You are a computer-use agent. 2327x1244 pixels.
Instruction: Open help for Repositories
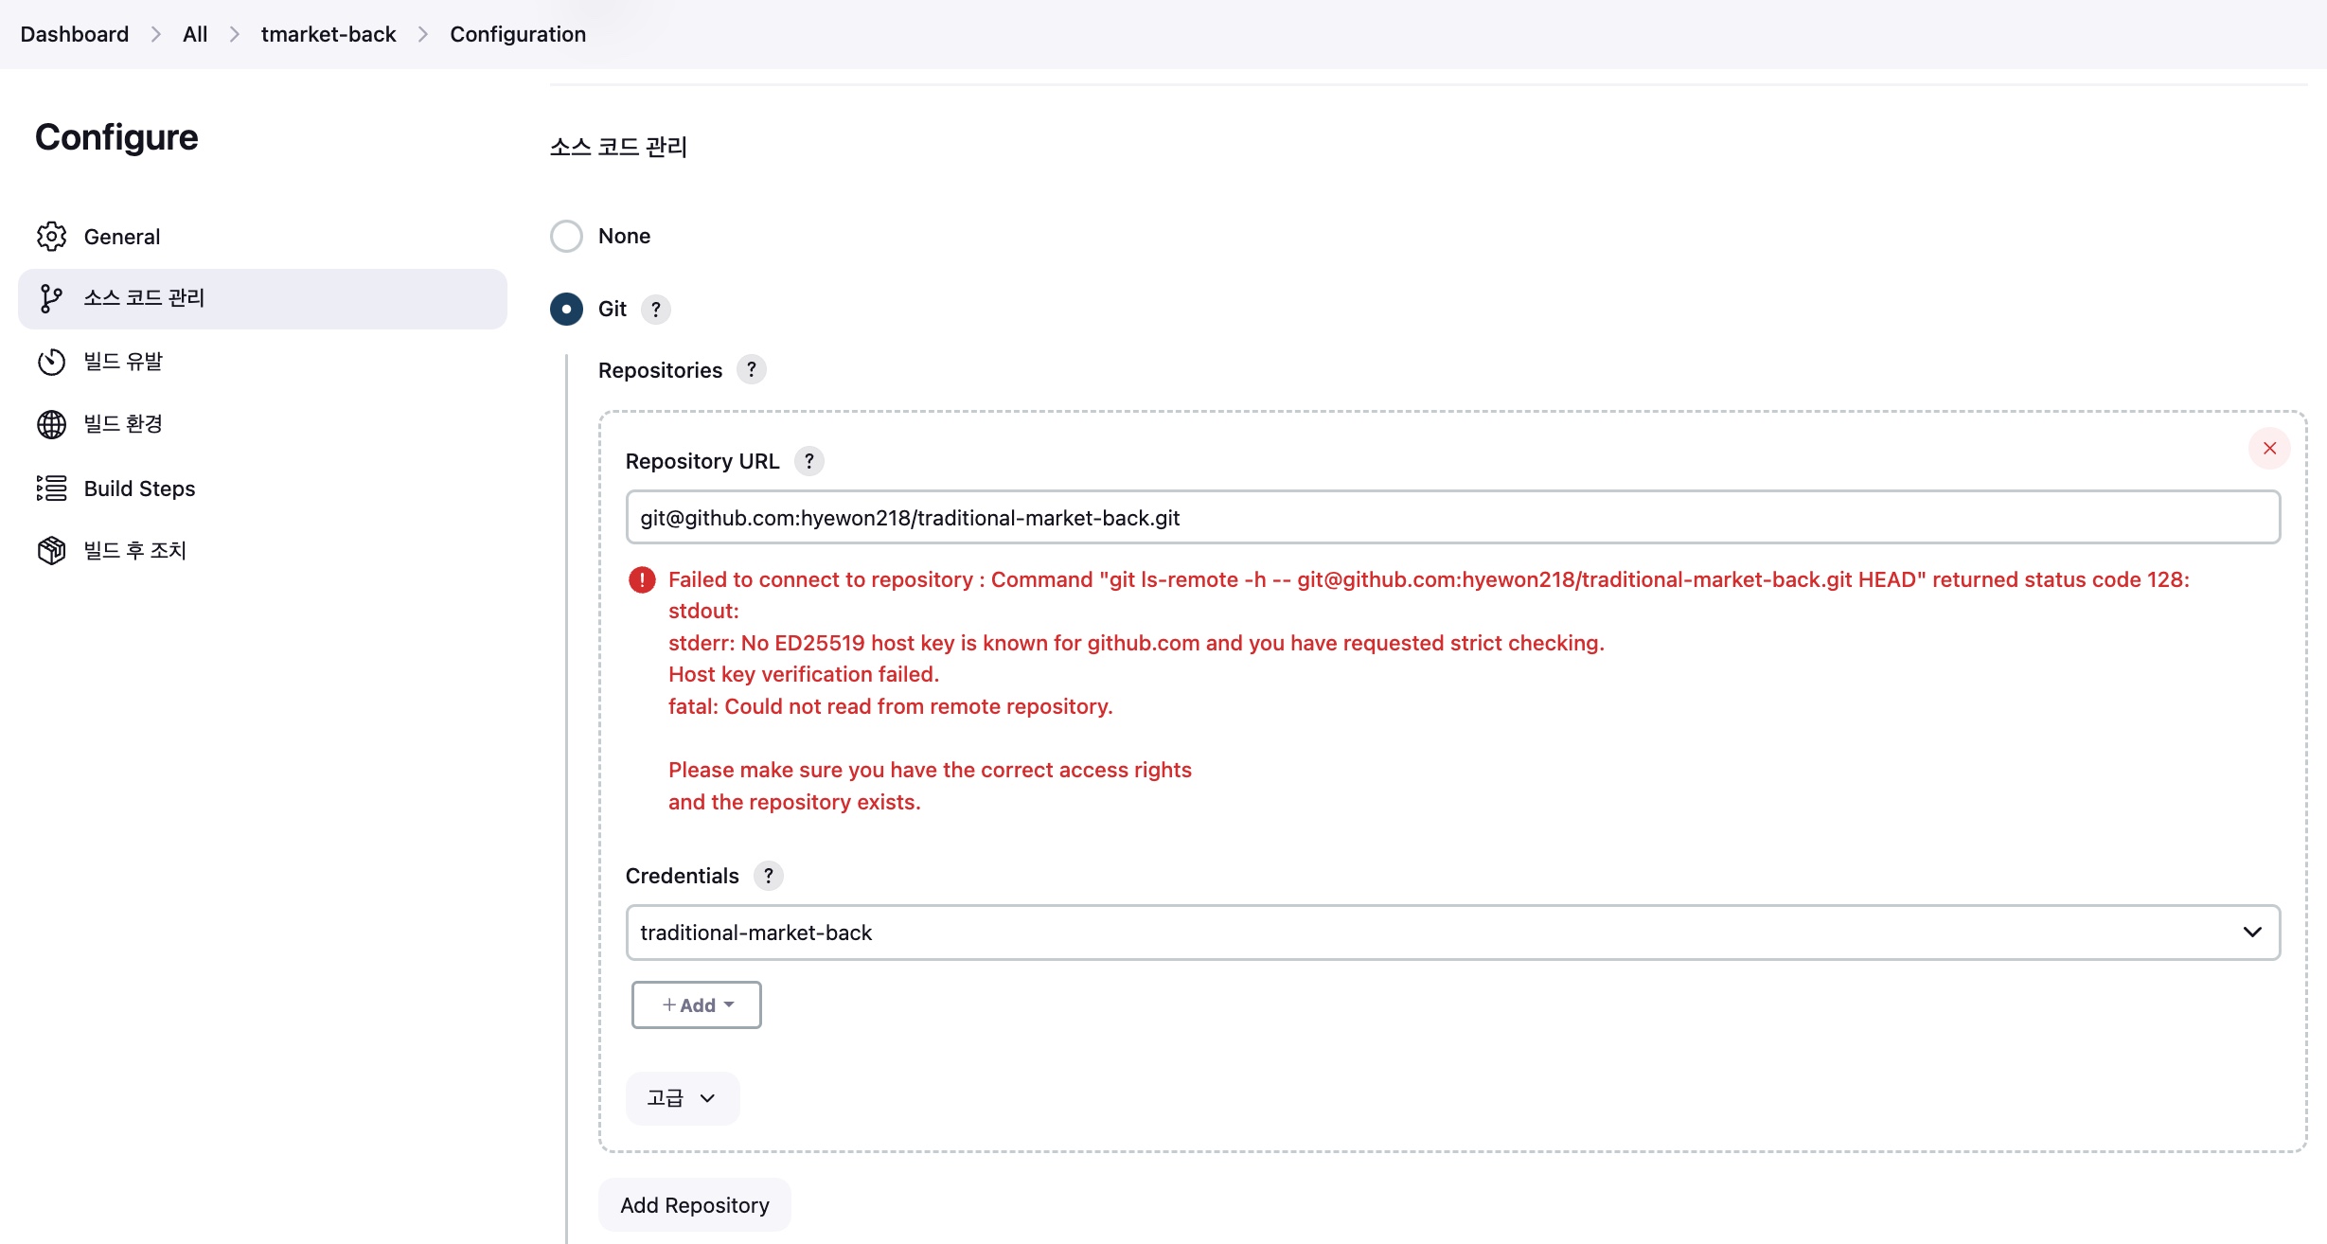click(x=752, y=369)
